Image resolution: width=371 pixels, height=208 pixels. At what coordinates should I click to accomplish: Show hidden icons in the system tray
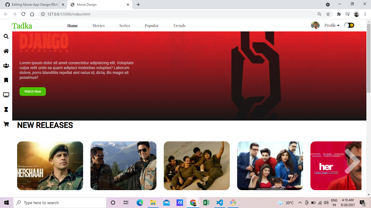[x=300, y=203]
